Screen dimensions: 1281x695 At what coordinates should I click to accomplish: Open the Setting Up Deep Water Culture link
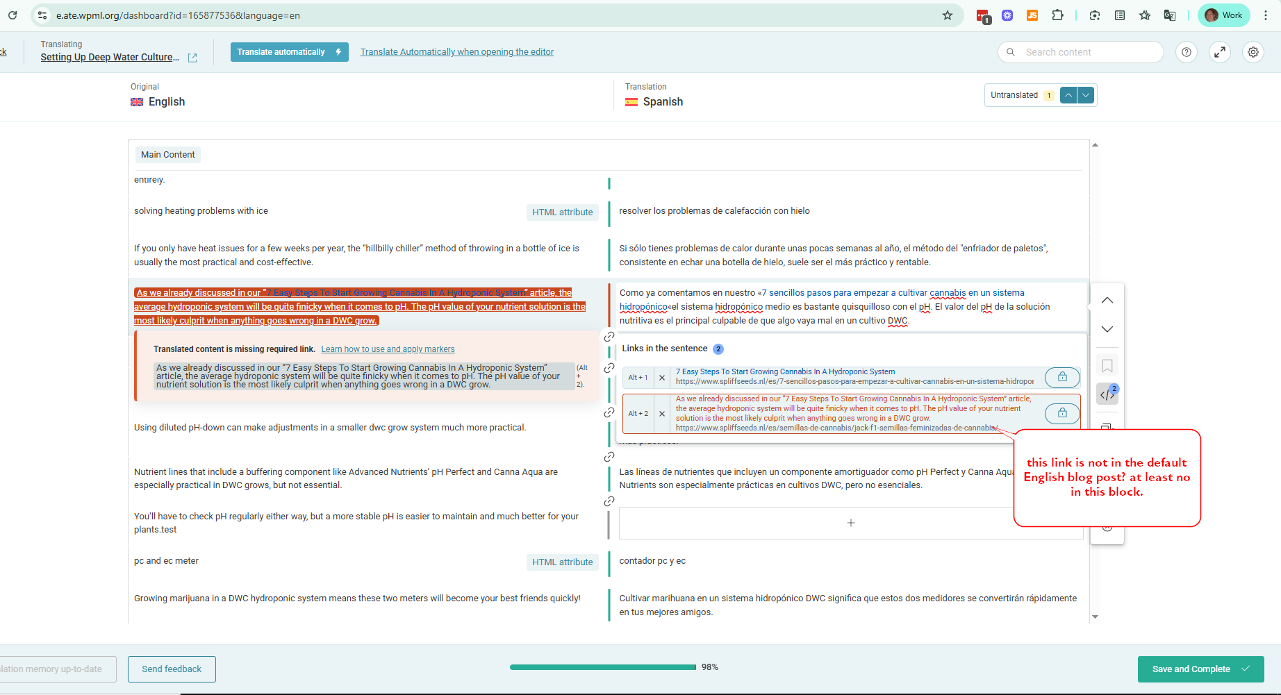110,57
